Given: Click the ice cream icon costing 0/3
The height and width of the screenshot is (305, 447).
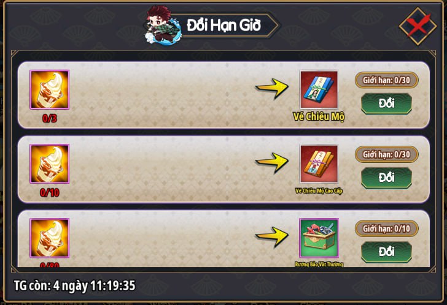Looking at the screenshot, I should coord(50,90).
